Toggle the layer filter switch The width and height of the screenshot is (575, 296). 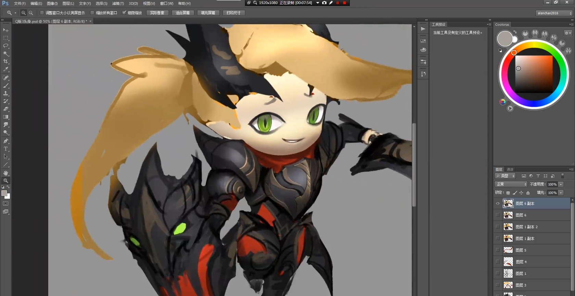(x=562, y=176)
